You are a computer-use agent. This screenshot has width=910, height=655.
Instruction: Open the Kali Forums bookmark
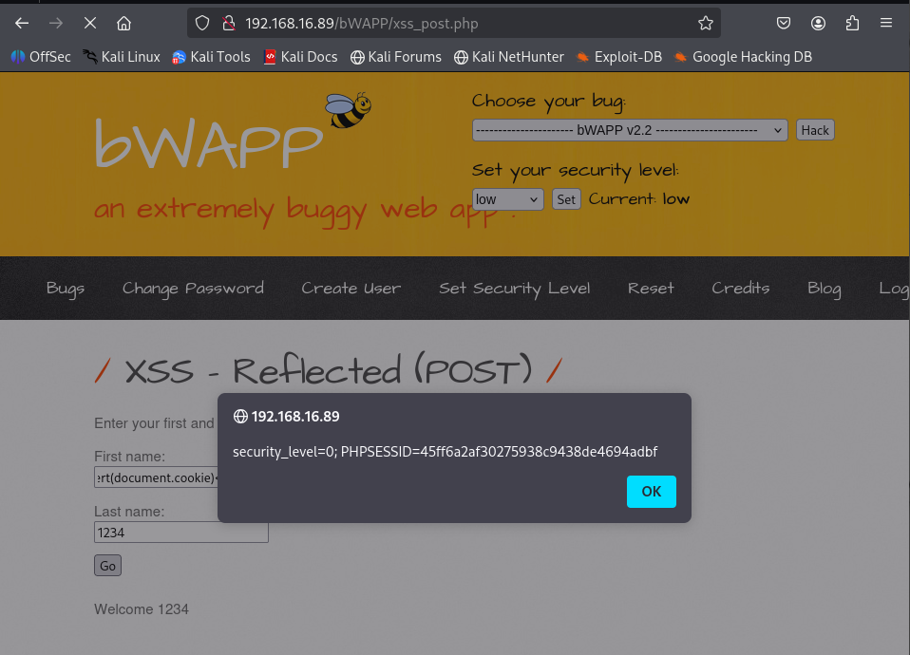396,57
